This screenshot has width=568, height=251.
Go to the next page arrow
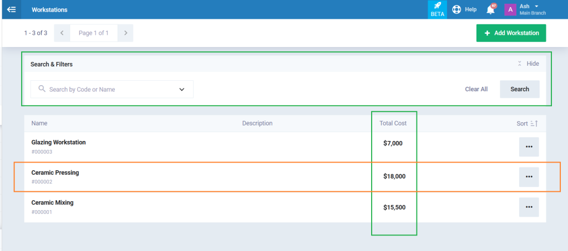[x=125, y=33]
